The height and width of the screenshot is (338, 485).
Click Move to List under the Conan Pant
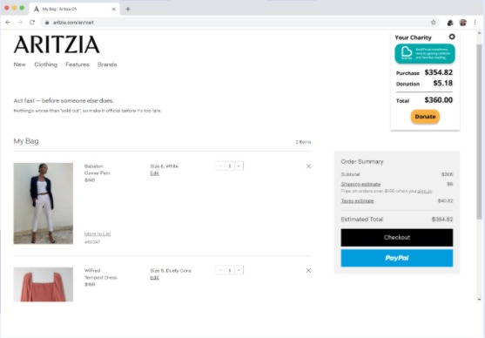(98, 233)
